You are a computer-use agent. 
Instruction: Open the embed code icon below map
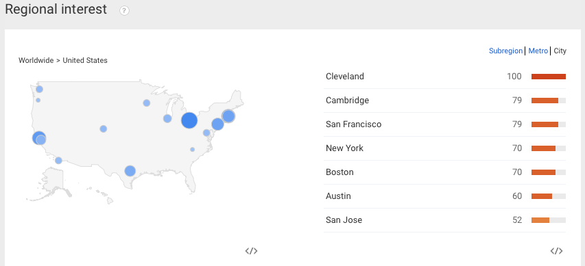pyautogui.click(x=251, y=251)
